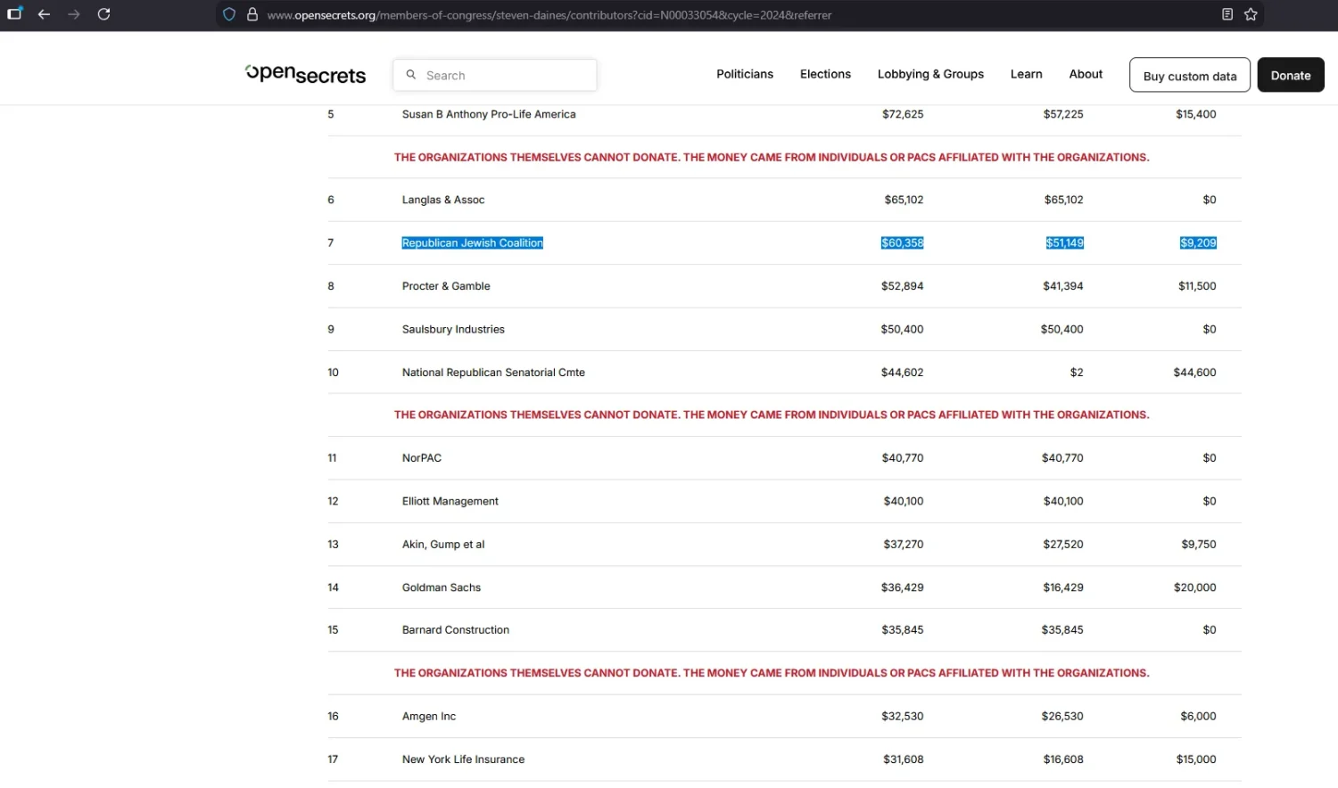Click Saulsbury Industries contributor name
The image size is (1338, 788).
pos(453,329)
